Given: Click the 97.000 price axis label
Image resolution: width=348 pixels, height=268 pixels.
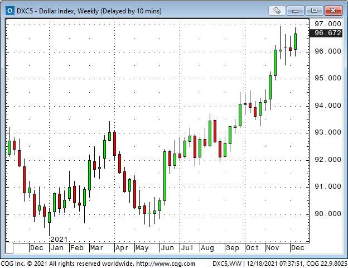Looking at the screenshot, I should (328, 24).
